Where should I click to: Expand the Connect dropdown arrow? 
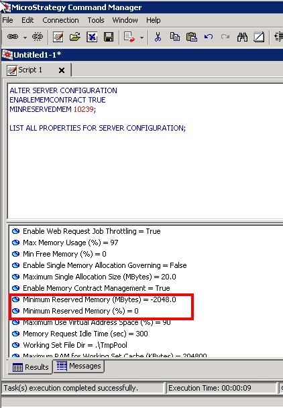[25, 38]
